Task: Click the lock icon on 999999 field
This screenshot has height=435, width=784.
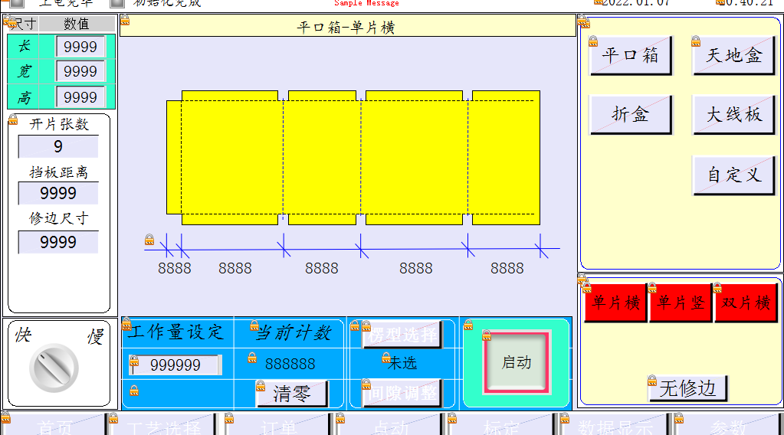Action: (134, 361)
